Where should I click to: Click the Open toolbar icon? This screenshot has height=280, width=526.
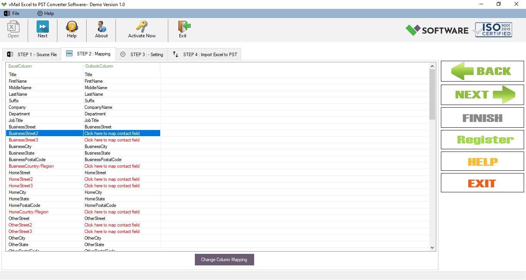click(13, 30)
